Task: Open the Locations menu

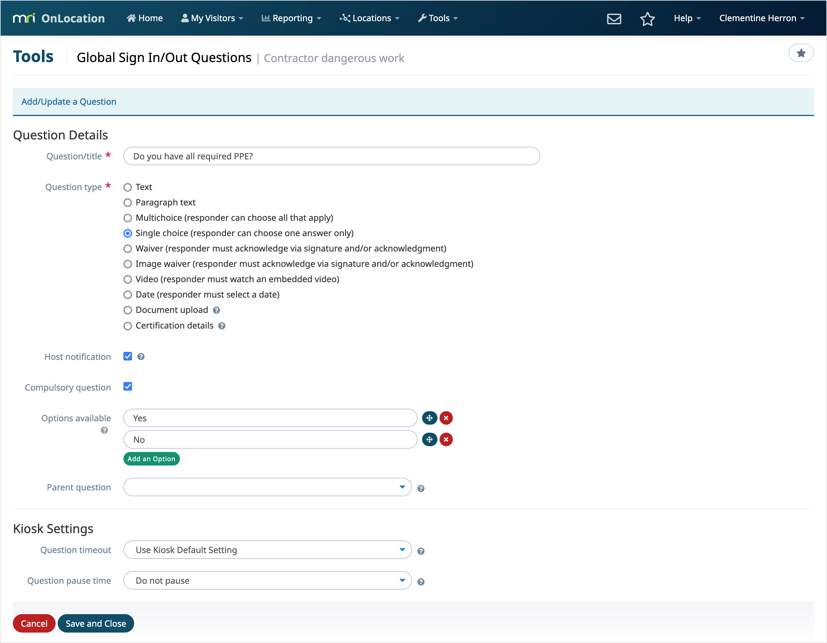Action: (x=370, y=18)
